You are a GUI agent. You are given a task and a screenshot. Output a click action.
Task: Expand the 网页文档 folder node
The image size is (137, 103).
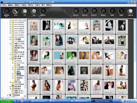(10, 82)
